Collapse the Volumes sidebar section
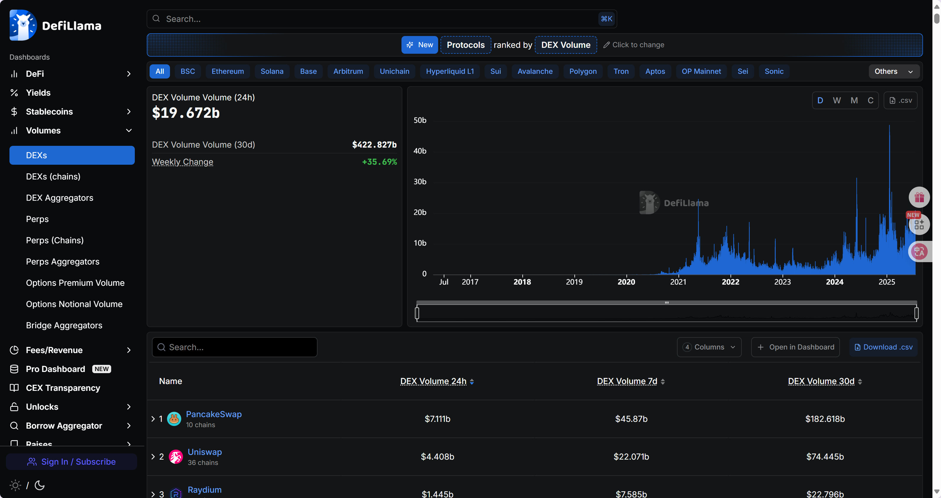941x498 pixels. tap(129, 130)
